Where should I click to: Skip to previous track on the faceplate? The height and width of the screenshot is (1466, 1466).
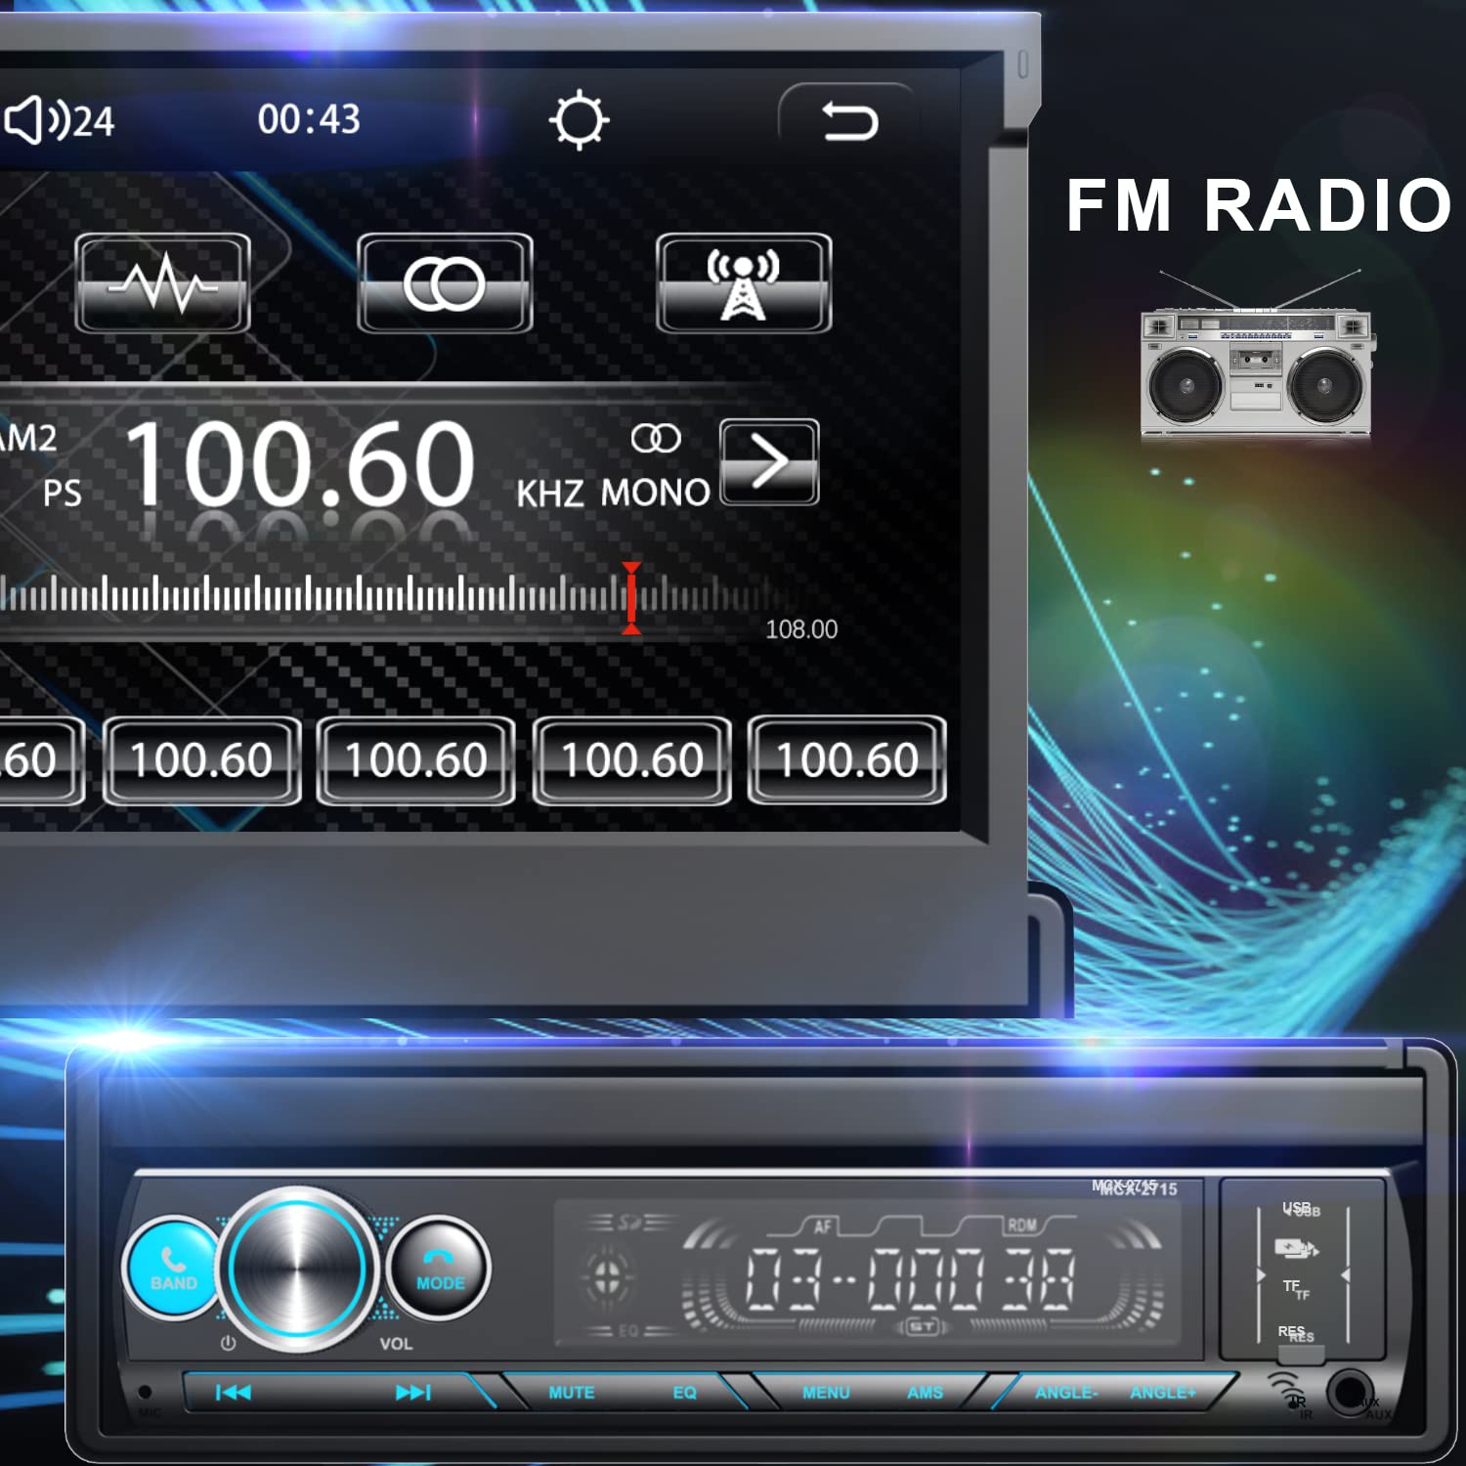(233, 1393)
